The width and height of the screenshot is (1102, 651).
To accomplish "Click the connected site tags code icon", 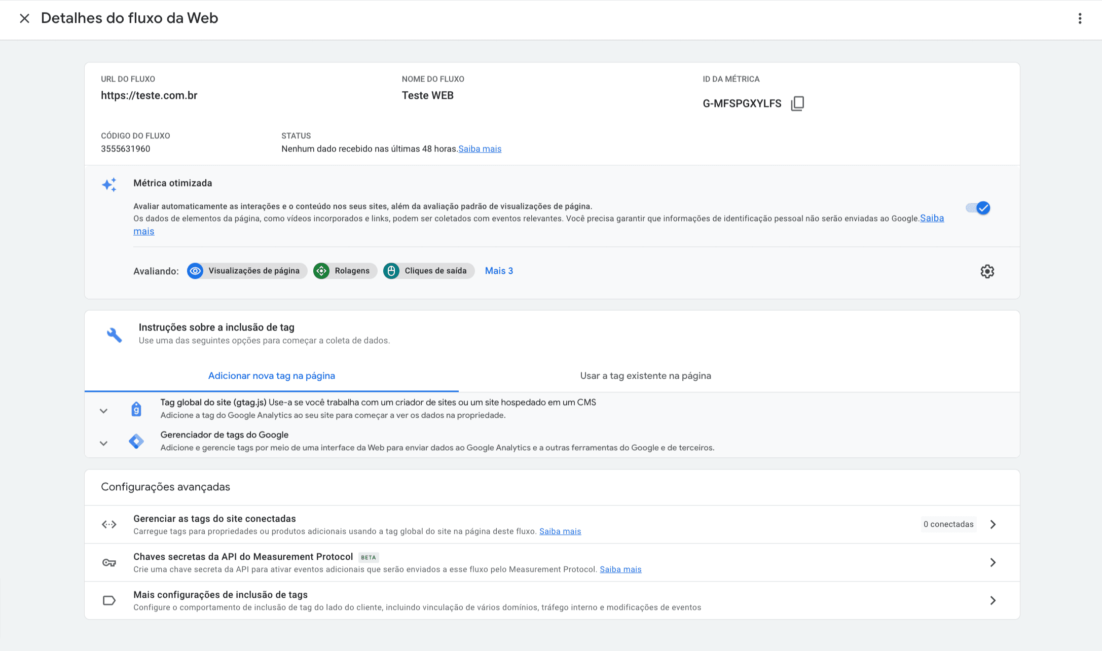I will coord(108,524).
